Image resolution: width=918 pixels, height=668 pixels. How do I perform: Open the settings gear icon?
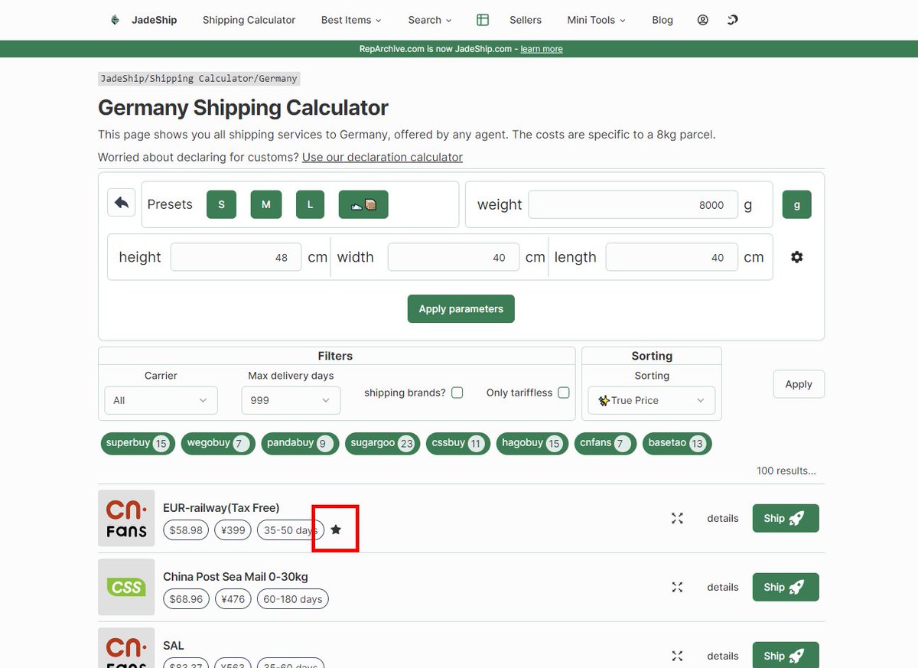coord(797,257)
